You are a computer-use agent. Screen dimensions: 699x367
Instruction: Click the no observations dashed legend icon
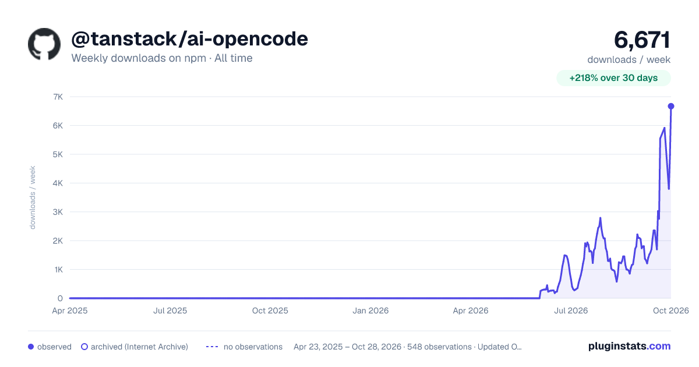click(x=212, y=347)
